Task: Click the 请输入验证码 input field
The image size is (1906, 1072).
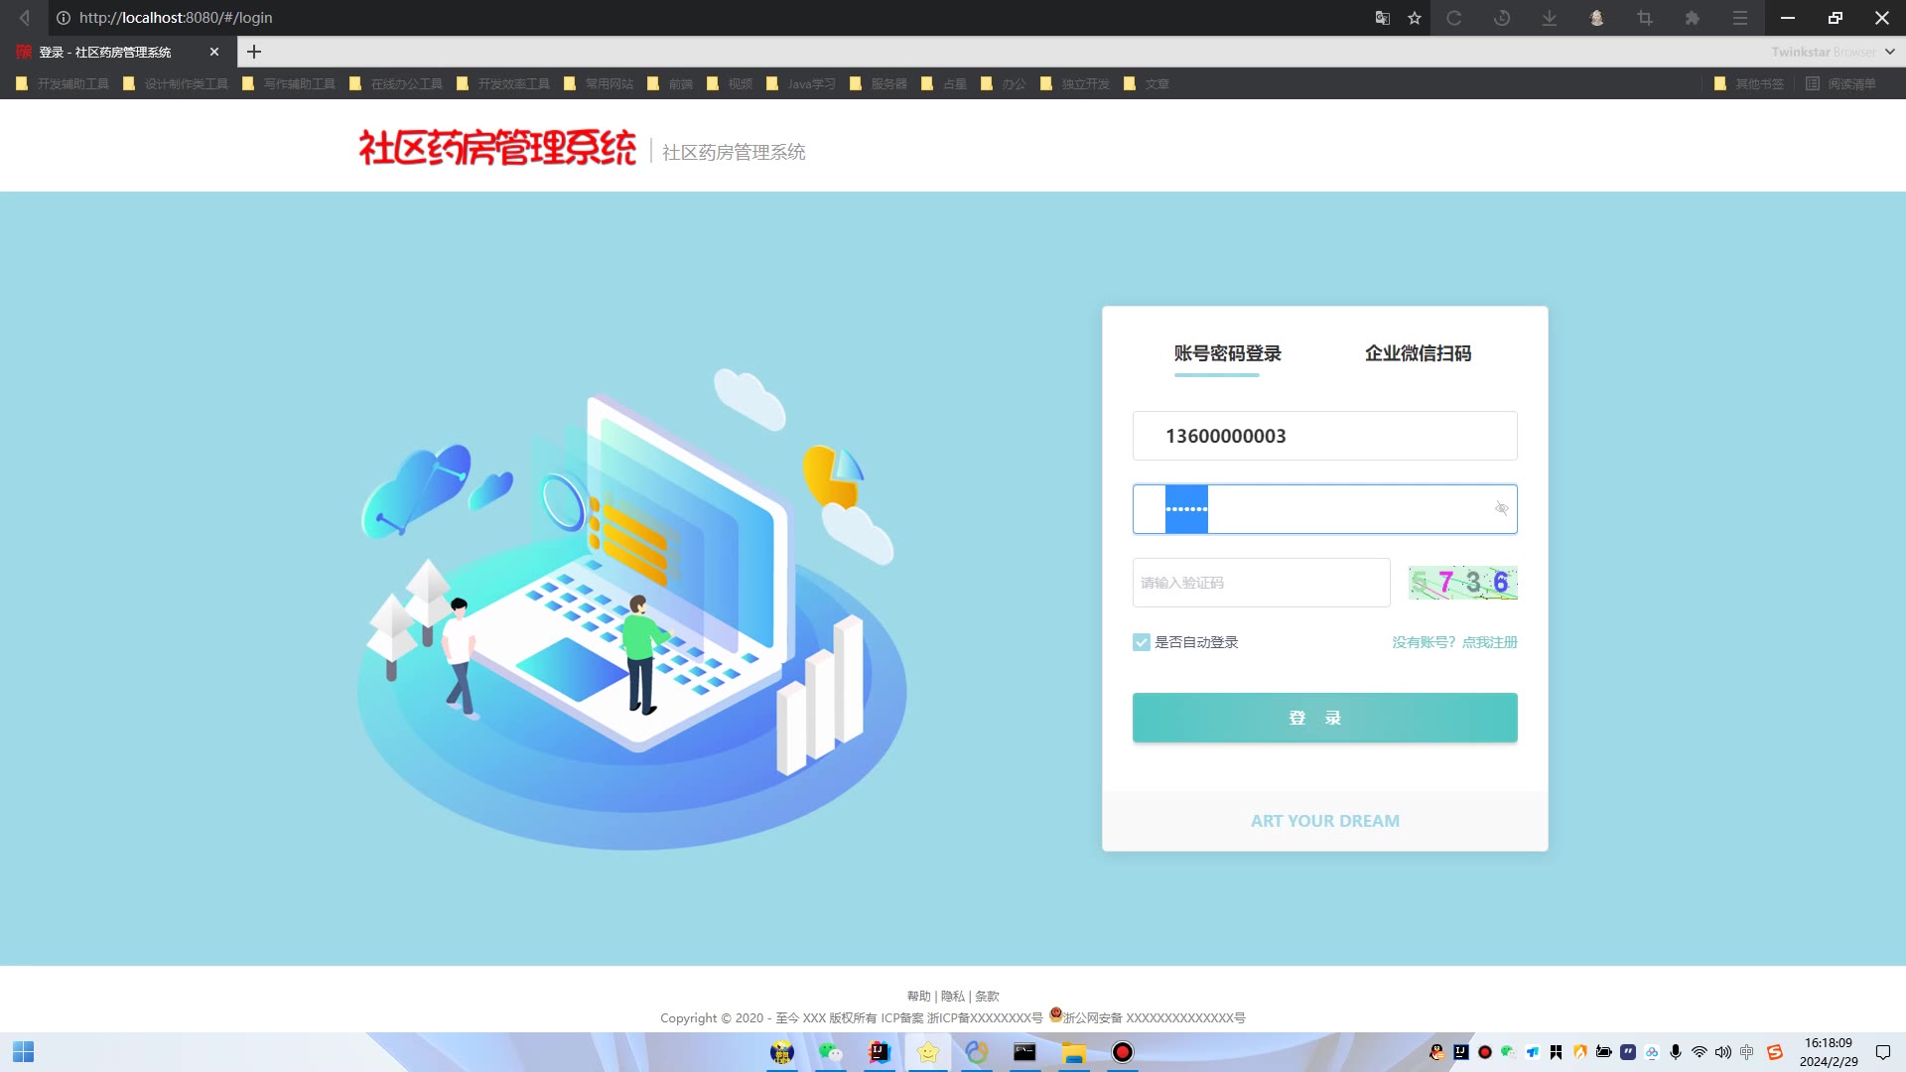Action: point(1261,583)
